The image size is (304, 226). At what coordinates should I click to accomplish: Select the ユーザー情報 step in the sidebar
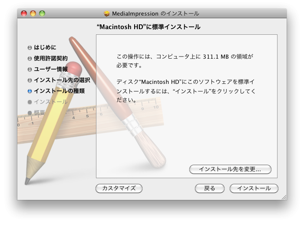51,69
